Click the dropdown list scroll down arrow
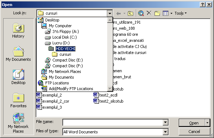Viewport: 214px width, 138px height. tap(110, 89)
